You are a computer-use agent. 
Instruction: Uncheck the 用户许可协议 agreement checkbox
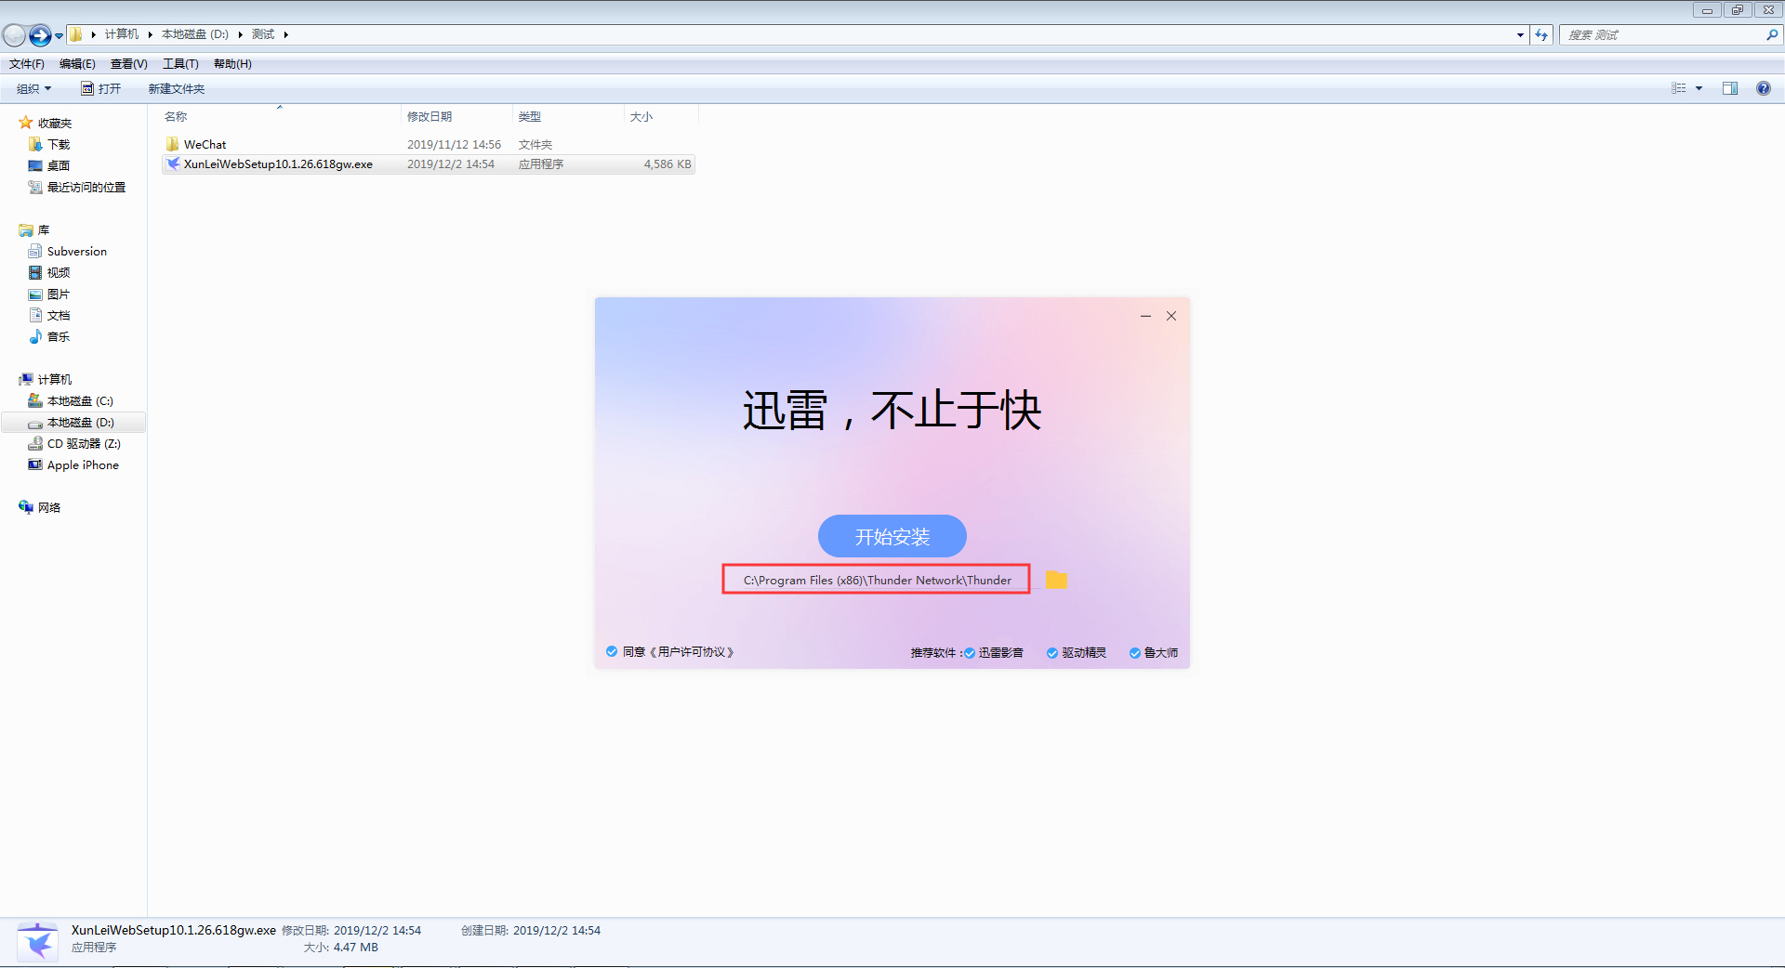pos(612,651)
